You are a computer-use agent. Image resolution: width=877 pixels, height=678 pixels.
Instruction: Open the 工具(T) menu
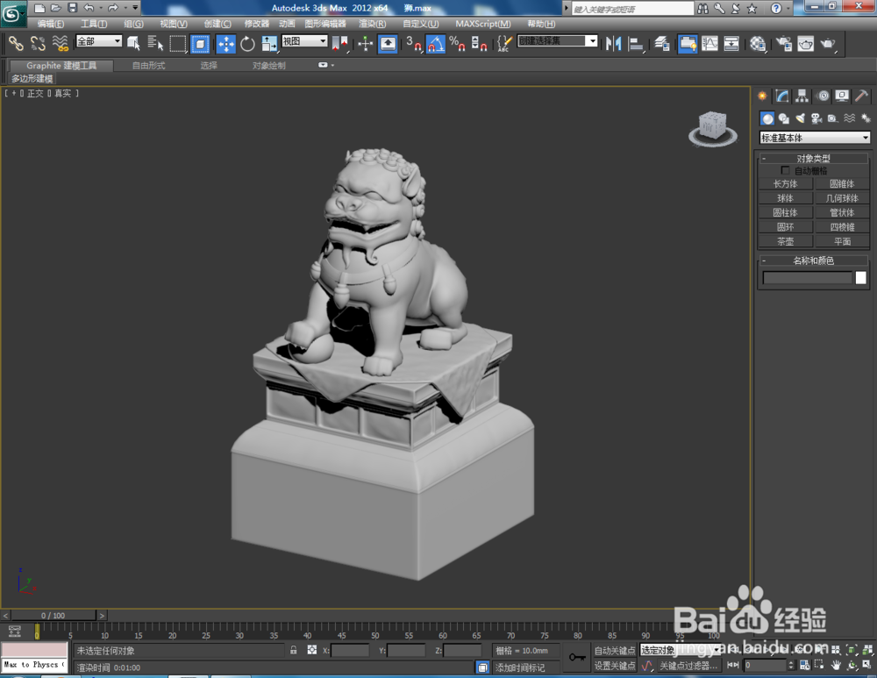point(94,24)
